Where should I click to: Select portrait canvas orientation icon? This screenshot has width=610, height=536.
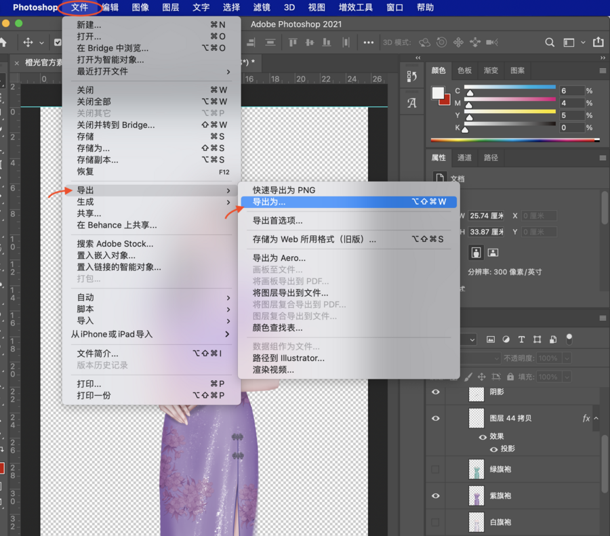[476, 252]
